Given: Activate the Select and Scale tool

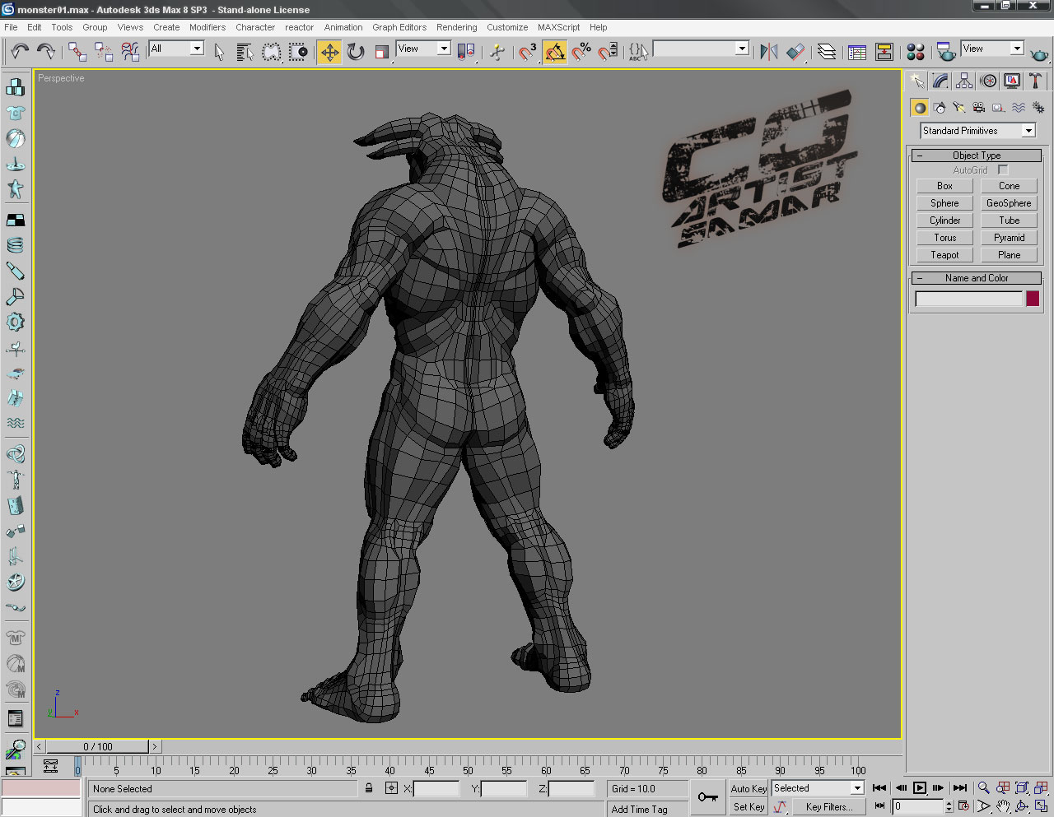Looking at the screenshot, I should point(381,51).
